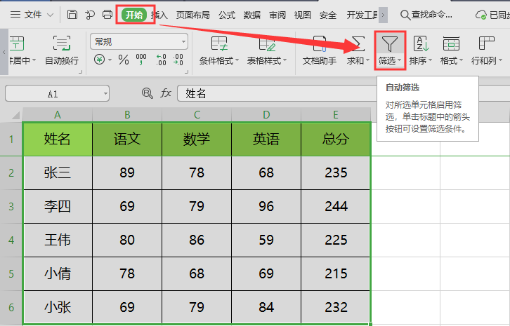This screenshot has height=326, width=510.
Task: Click the decrease decimal places icon
Action: [178, 60]
